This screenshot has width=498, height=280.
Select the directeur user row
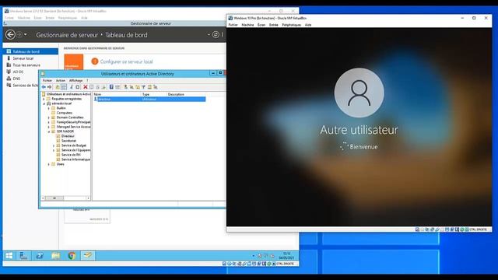[149, 100]
